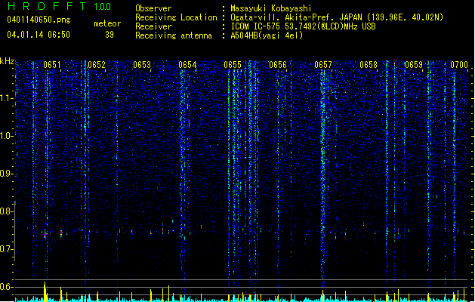The height and width of the screenshot is (302, 475).
Task: Click time marker 0653
Action: [142, 65]
